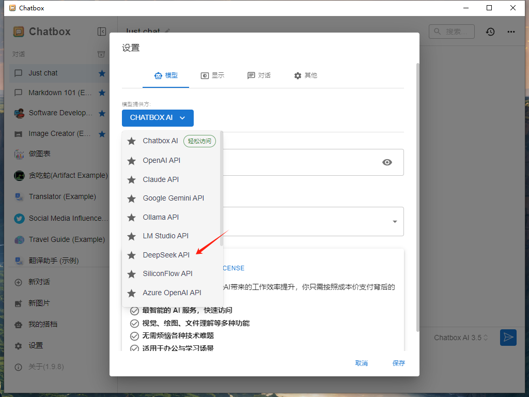
Task: Open the Chatbox AI 3.5 model selector
Action: [x=460, y=338]
